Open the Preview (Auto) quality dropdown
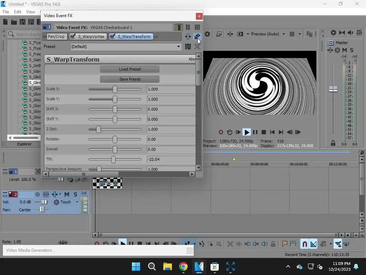The width and height of the screenshot is (366, 275). point(283,34)
